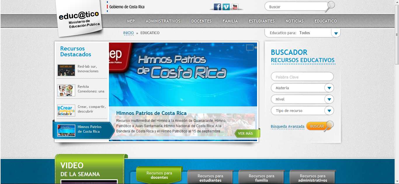Go to INICIO breadcrumb link
Image resolution: width=399 pixels, height=184 pixels.
point(129,33)
